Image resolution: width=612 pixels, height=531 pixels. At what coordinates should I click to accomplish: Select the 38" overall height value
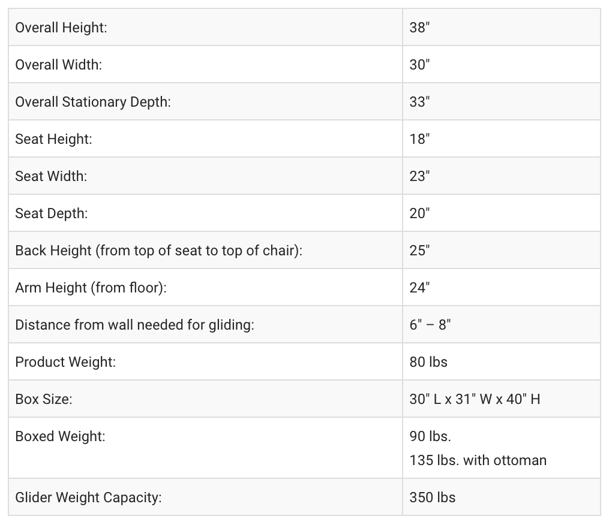click(419, 28)
